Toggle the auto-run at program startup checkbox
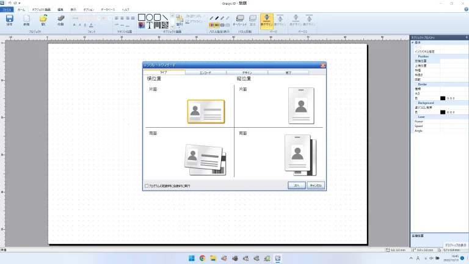469x264 pixels. point(147,186)
